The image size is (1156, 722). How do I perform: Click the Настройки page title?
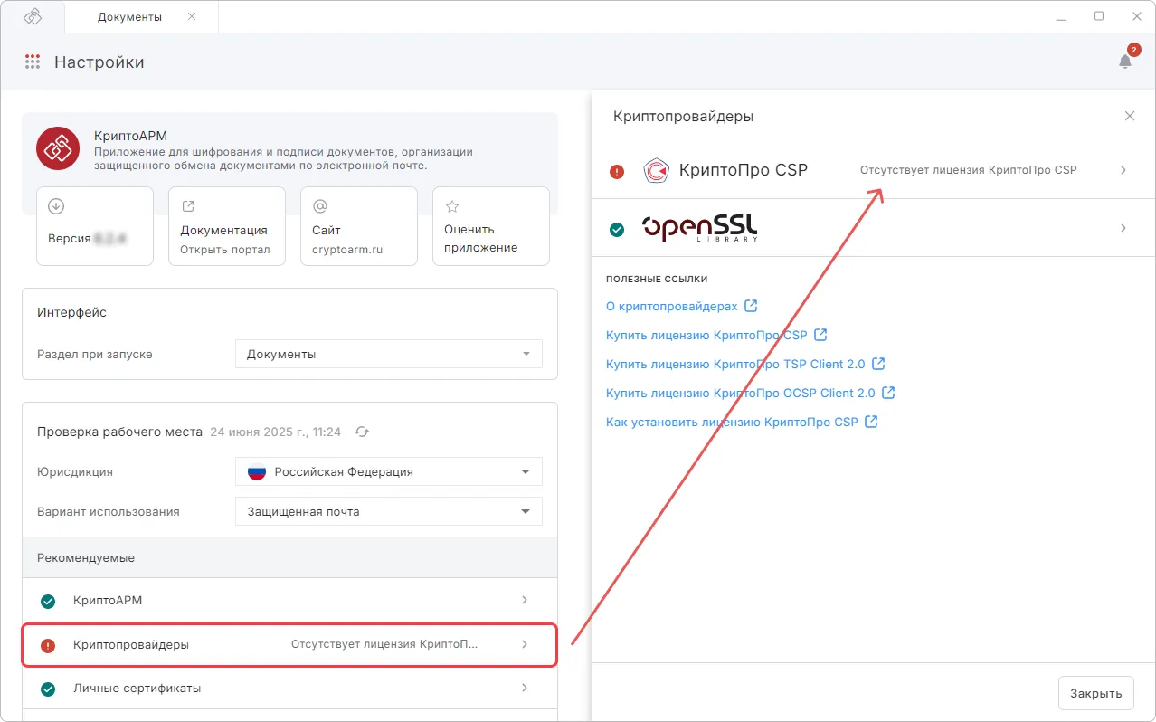coord(99,62)
